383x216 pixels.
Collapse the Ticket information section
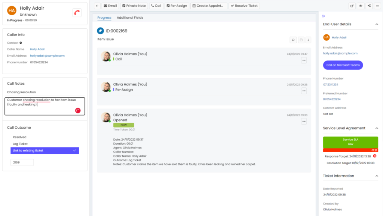[376, 176]
